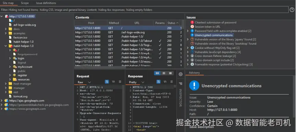The image size is (296, 132).
Task: Select the forgotpassword tree item
Action: (x=27, y=54)
